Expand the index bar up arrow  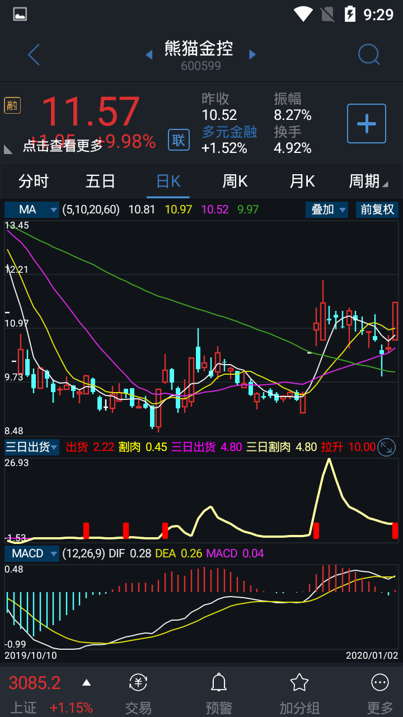point(86,682)
